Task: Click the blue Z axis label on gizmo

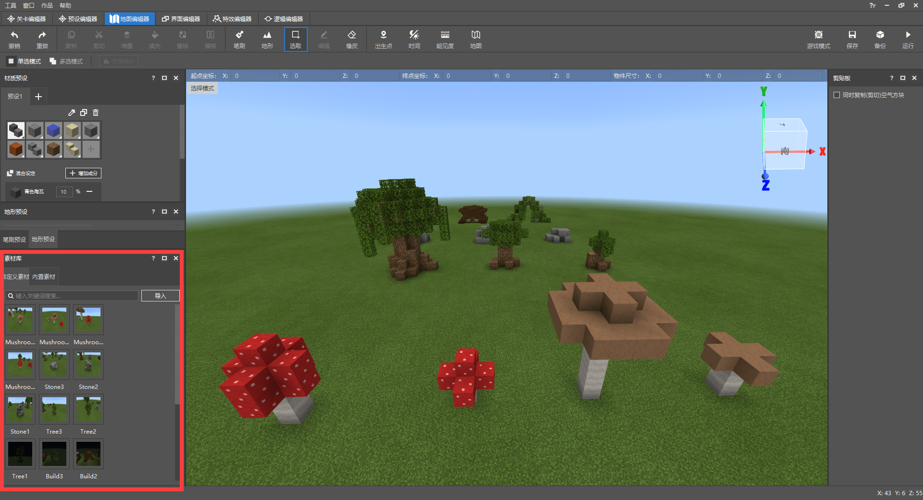Action: [766, 185]
